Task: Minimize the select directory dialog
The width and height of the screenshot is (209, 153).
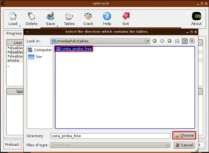Action: click(x=187, y=32)
